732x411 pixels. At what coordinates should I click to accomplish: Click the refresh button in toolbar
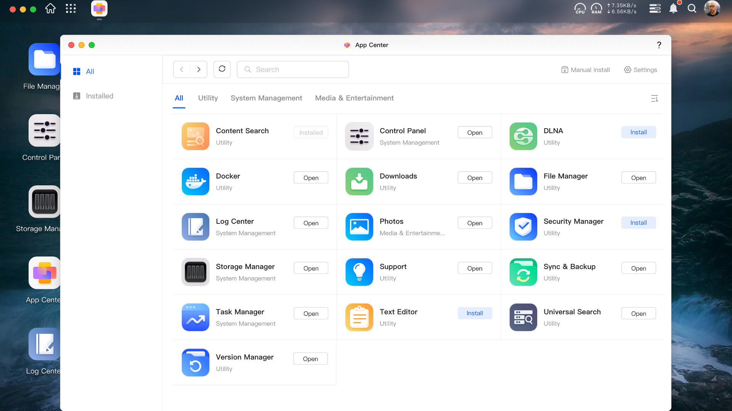pyautogui.click(x=222, y=69)
